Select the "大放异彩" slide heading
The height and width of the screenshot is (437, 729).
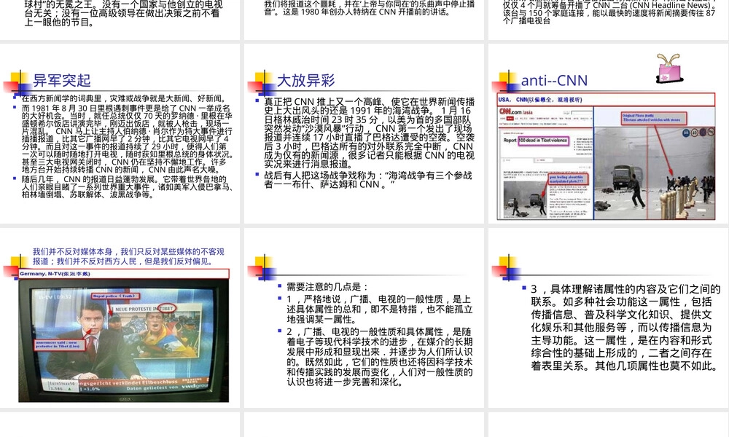click(305, 80)
